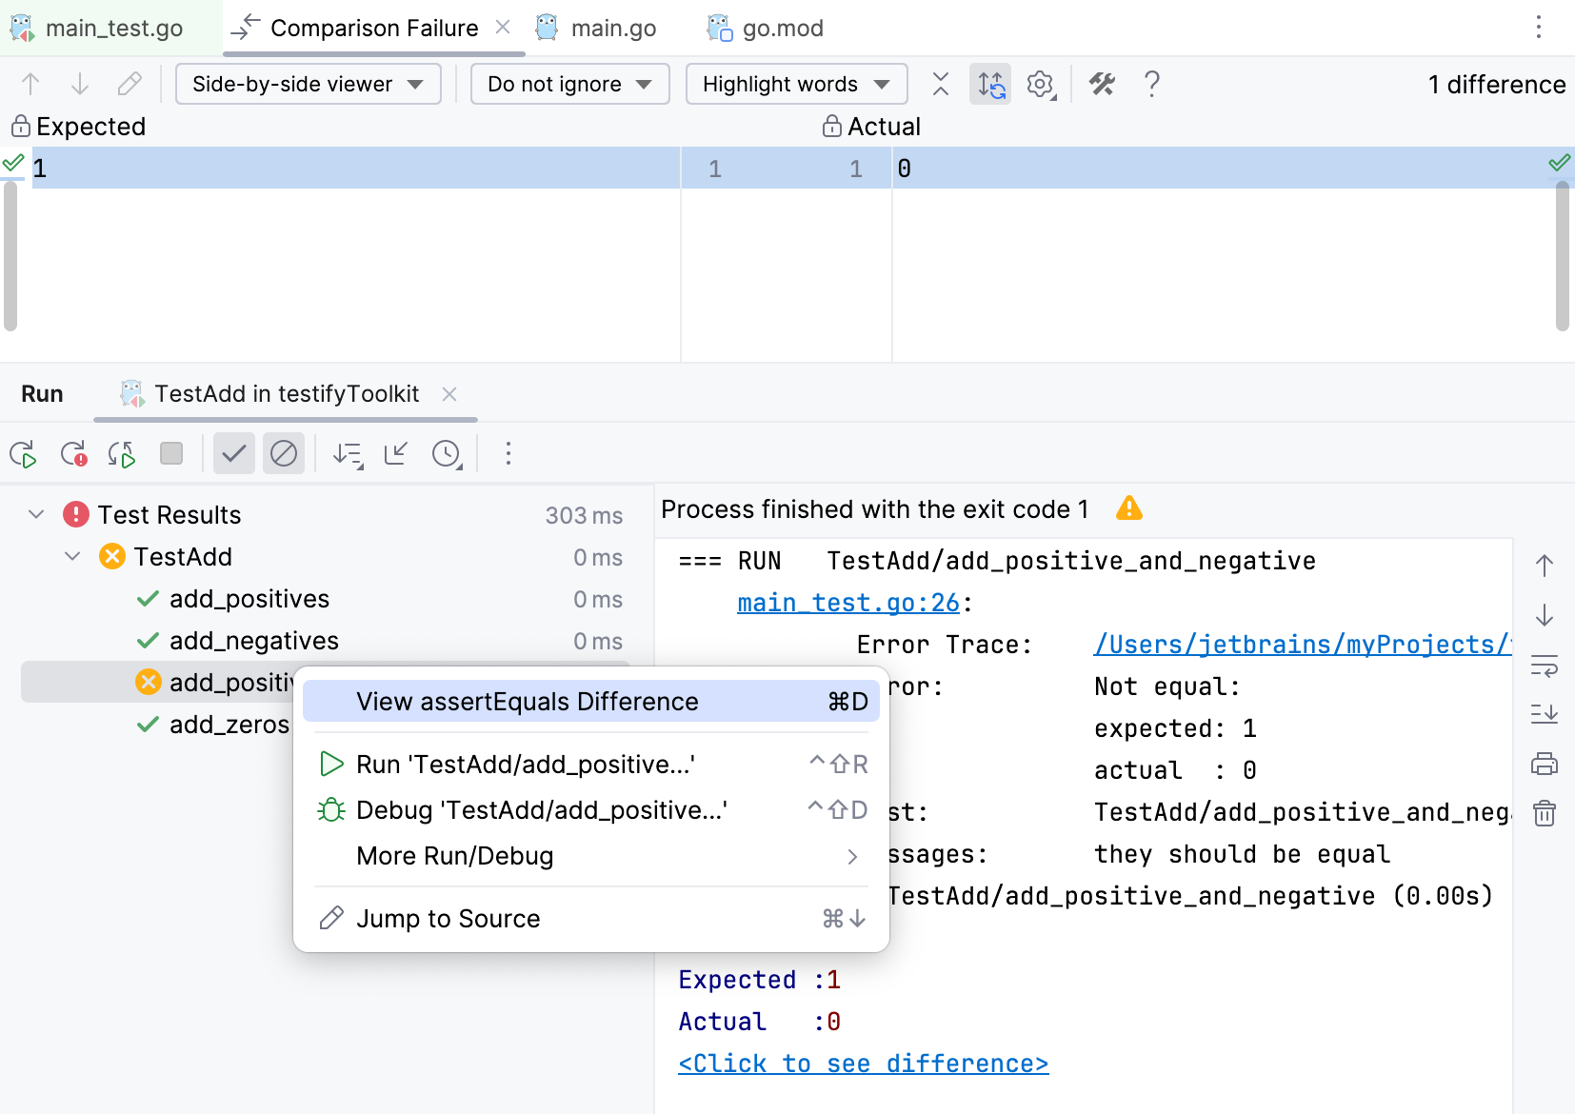Select the add_negatives test result

coord(253,641)
